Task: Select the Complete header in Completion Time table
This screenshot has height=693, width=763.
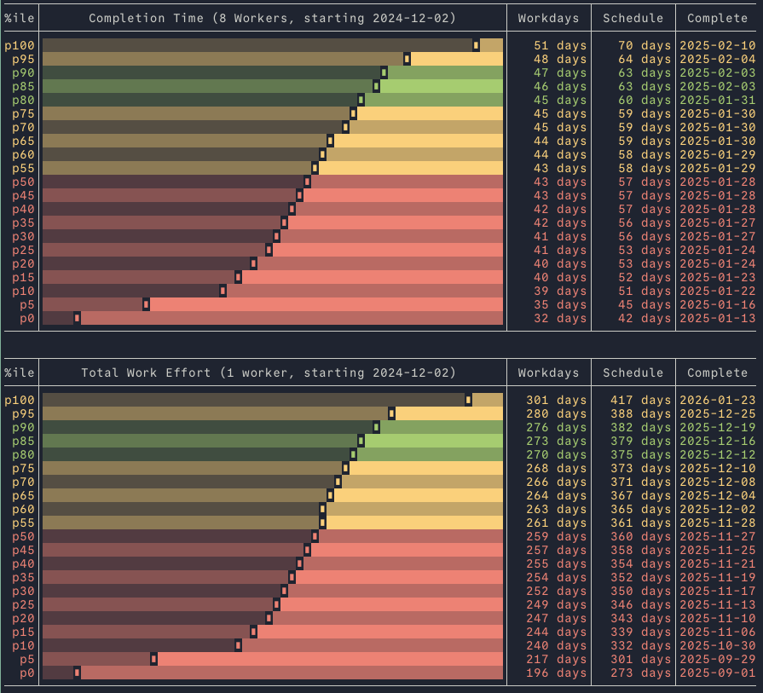Action: (x=717, y=18)
